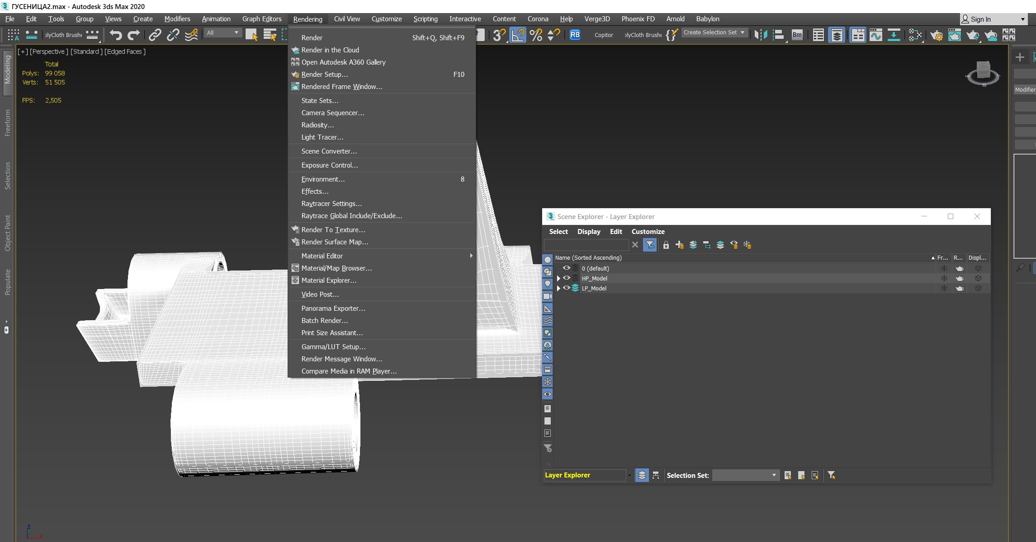The height and width of the screenshot is (542, 1036).
Task: Toggle the Scene Explorer toolbar icon
Action: tap(818, 35)
